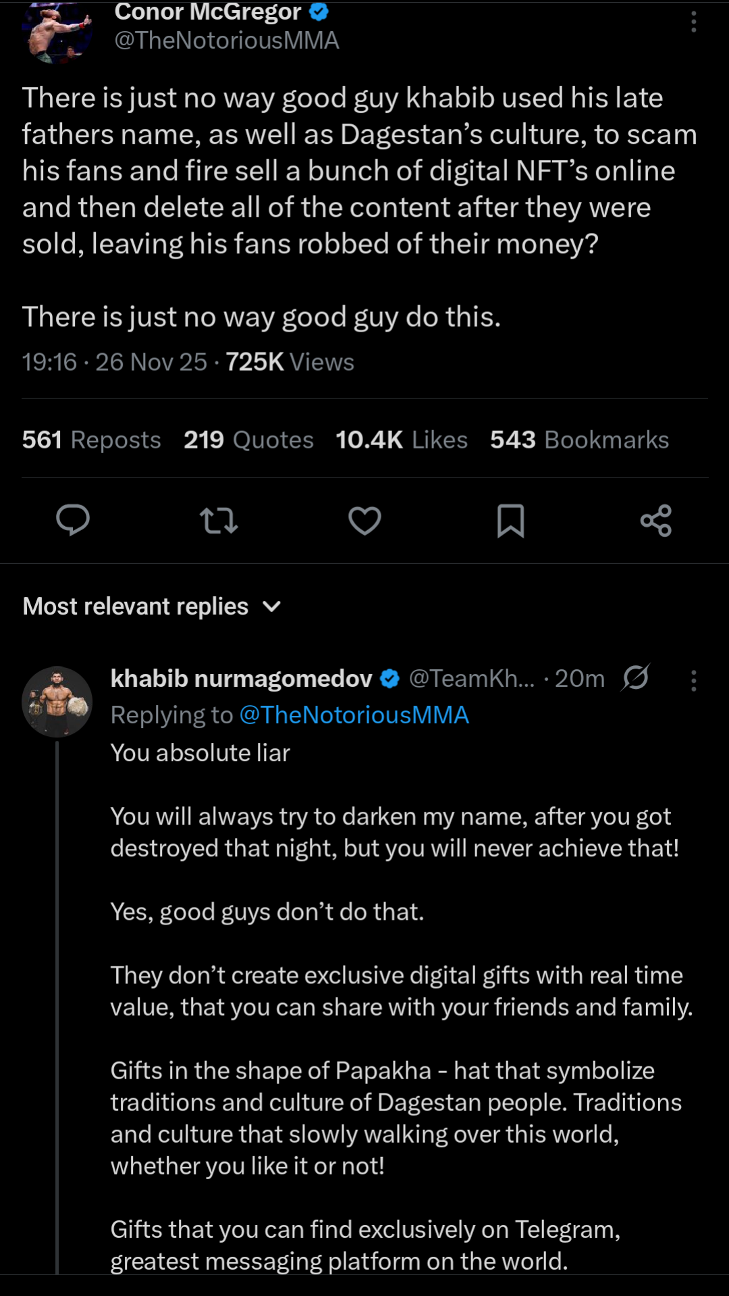Open three-dot menu on Conor McGregor's post
The image size is (729, 1296).
693,22
